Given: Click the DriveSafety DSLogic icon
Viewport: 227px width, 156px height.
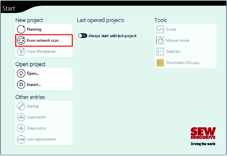Looking at the screenshot, I should [160, 63].
